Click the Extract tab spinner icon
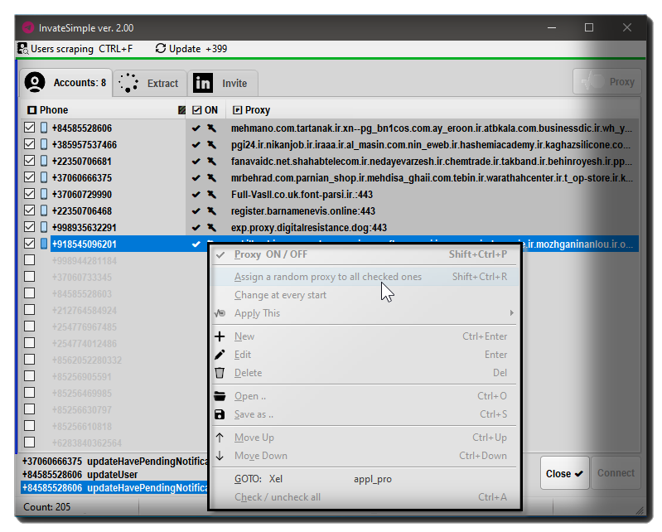 point(128,83)
